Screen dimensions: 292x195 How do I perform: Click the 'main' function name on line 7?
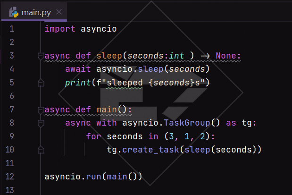pyautogui.click(x=107, y=110)
